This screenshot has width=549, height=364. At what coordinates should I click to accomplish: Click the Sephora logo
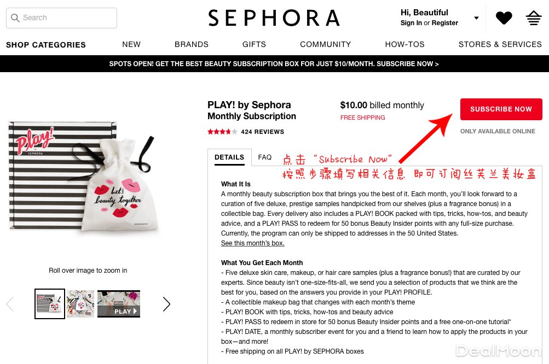274,18
